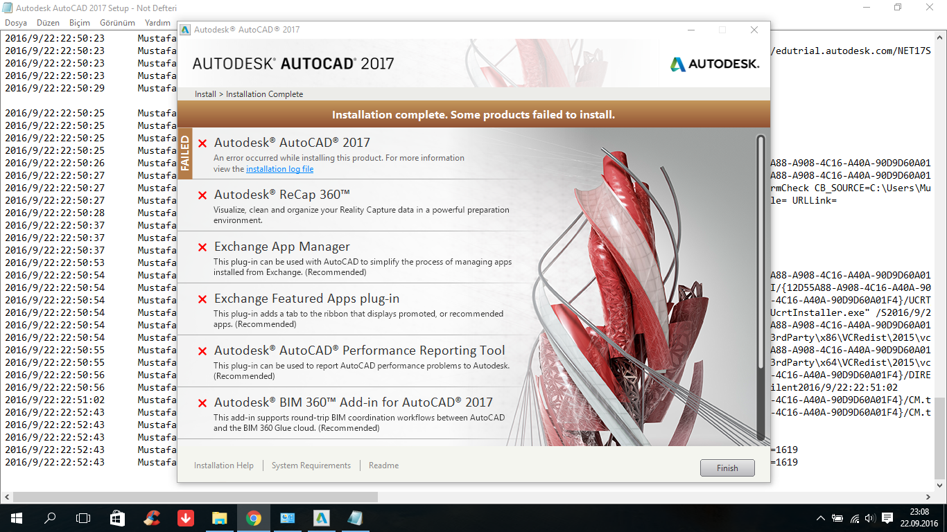Screen dimensions: 947x532
Task: Click log line timestamp 2016/9/22:22:51:02
Action: 55,400
